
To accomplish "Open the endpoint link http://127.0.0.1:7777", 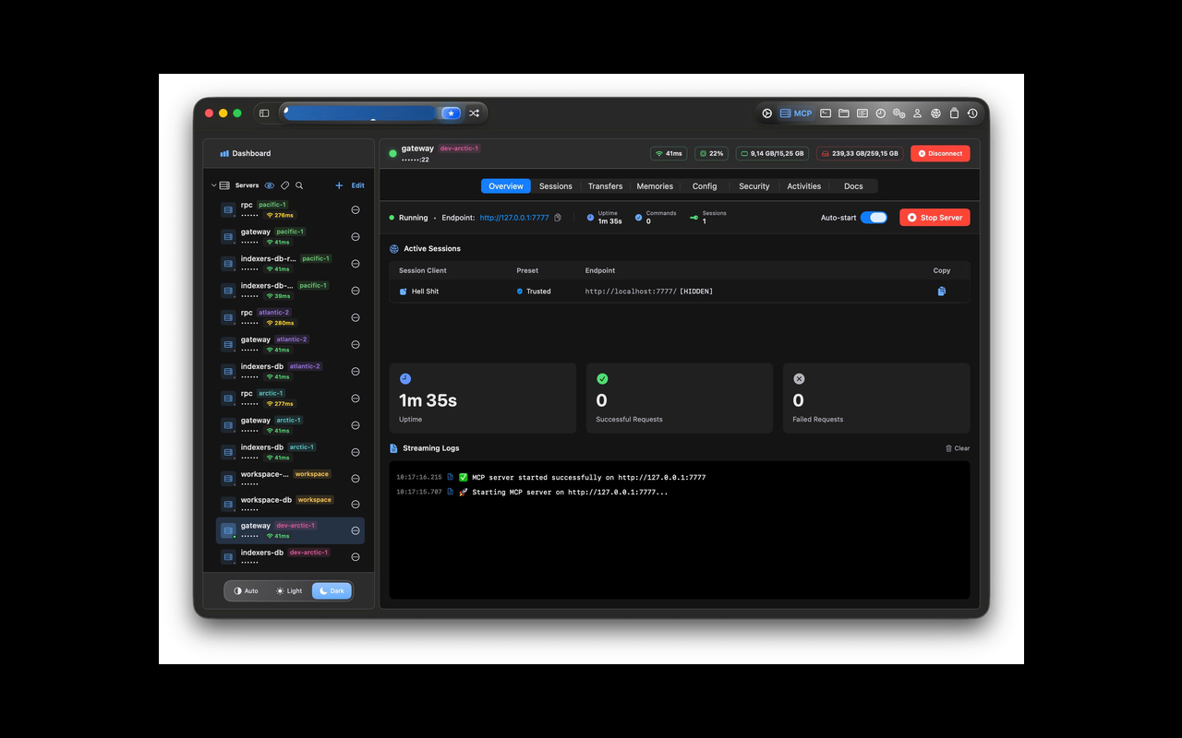I will click(x=513, y=218).
